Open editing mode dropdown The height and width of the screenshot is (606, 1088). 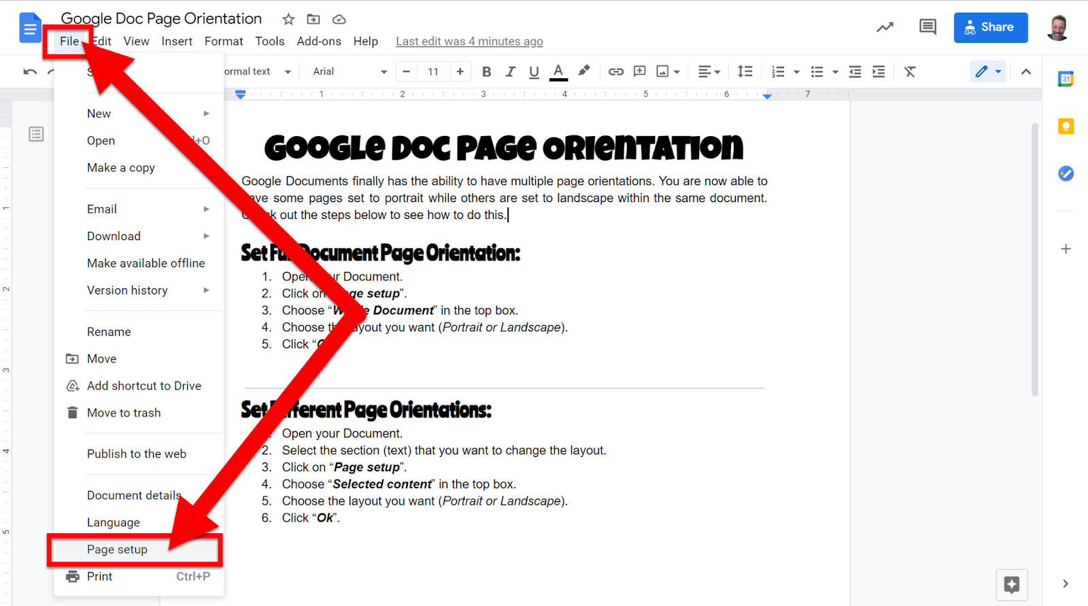988,71
